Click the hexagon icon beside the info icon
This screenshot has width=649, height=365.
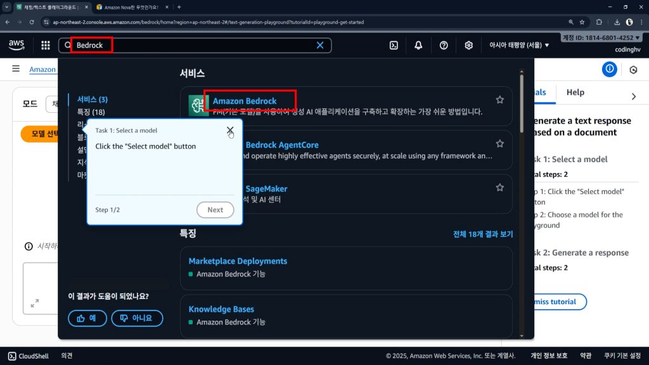633,70
